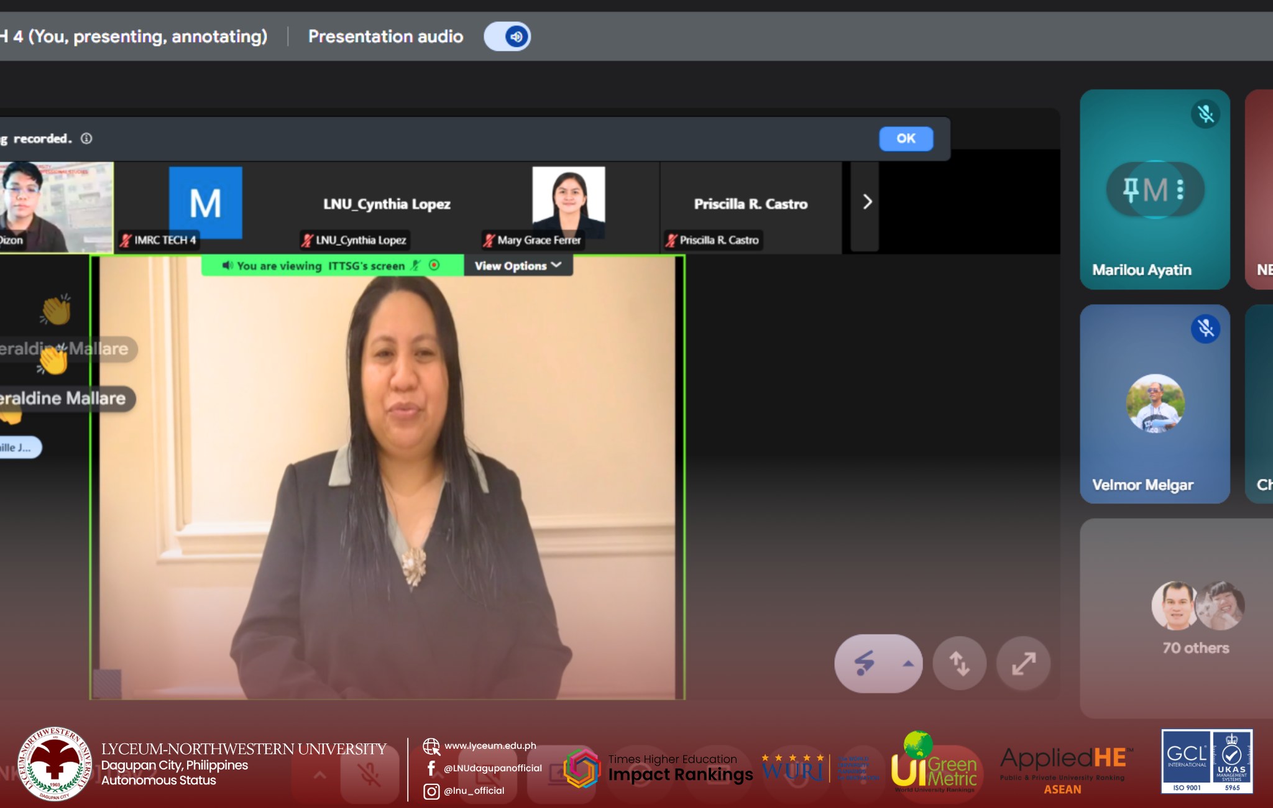Pin Marilou Ayatin's tile
This screenshot has width=1273, height=808.
(1130, 190)
